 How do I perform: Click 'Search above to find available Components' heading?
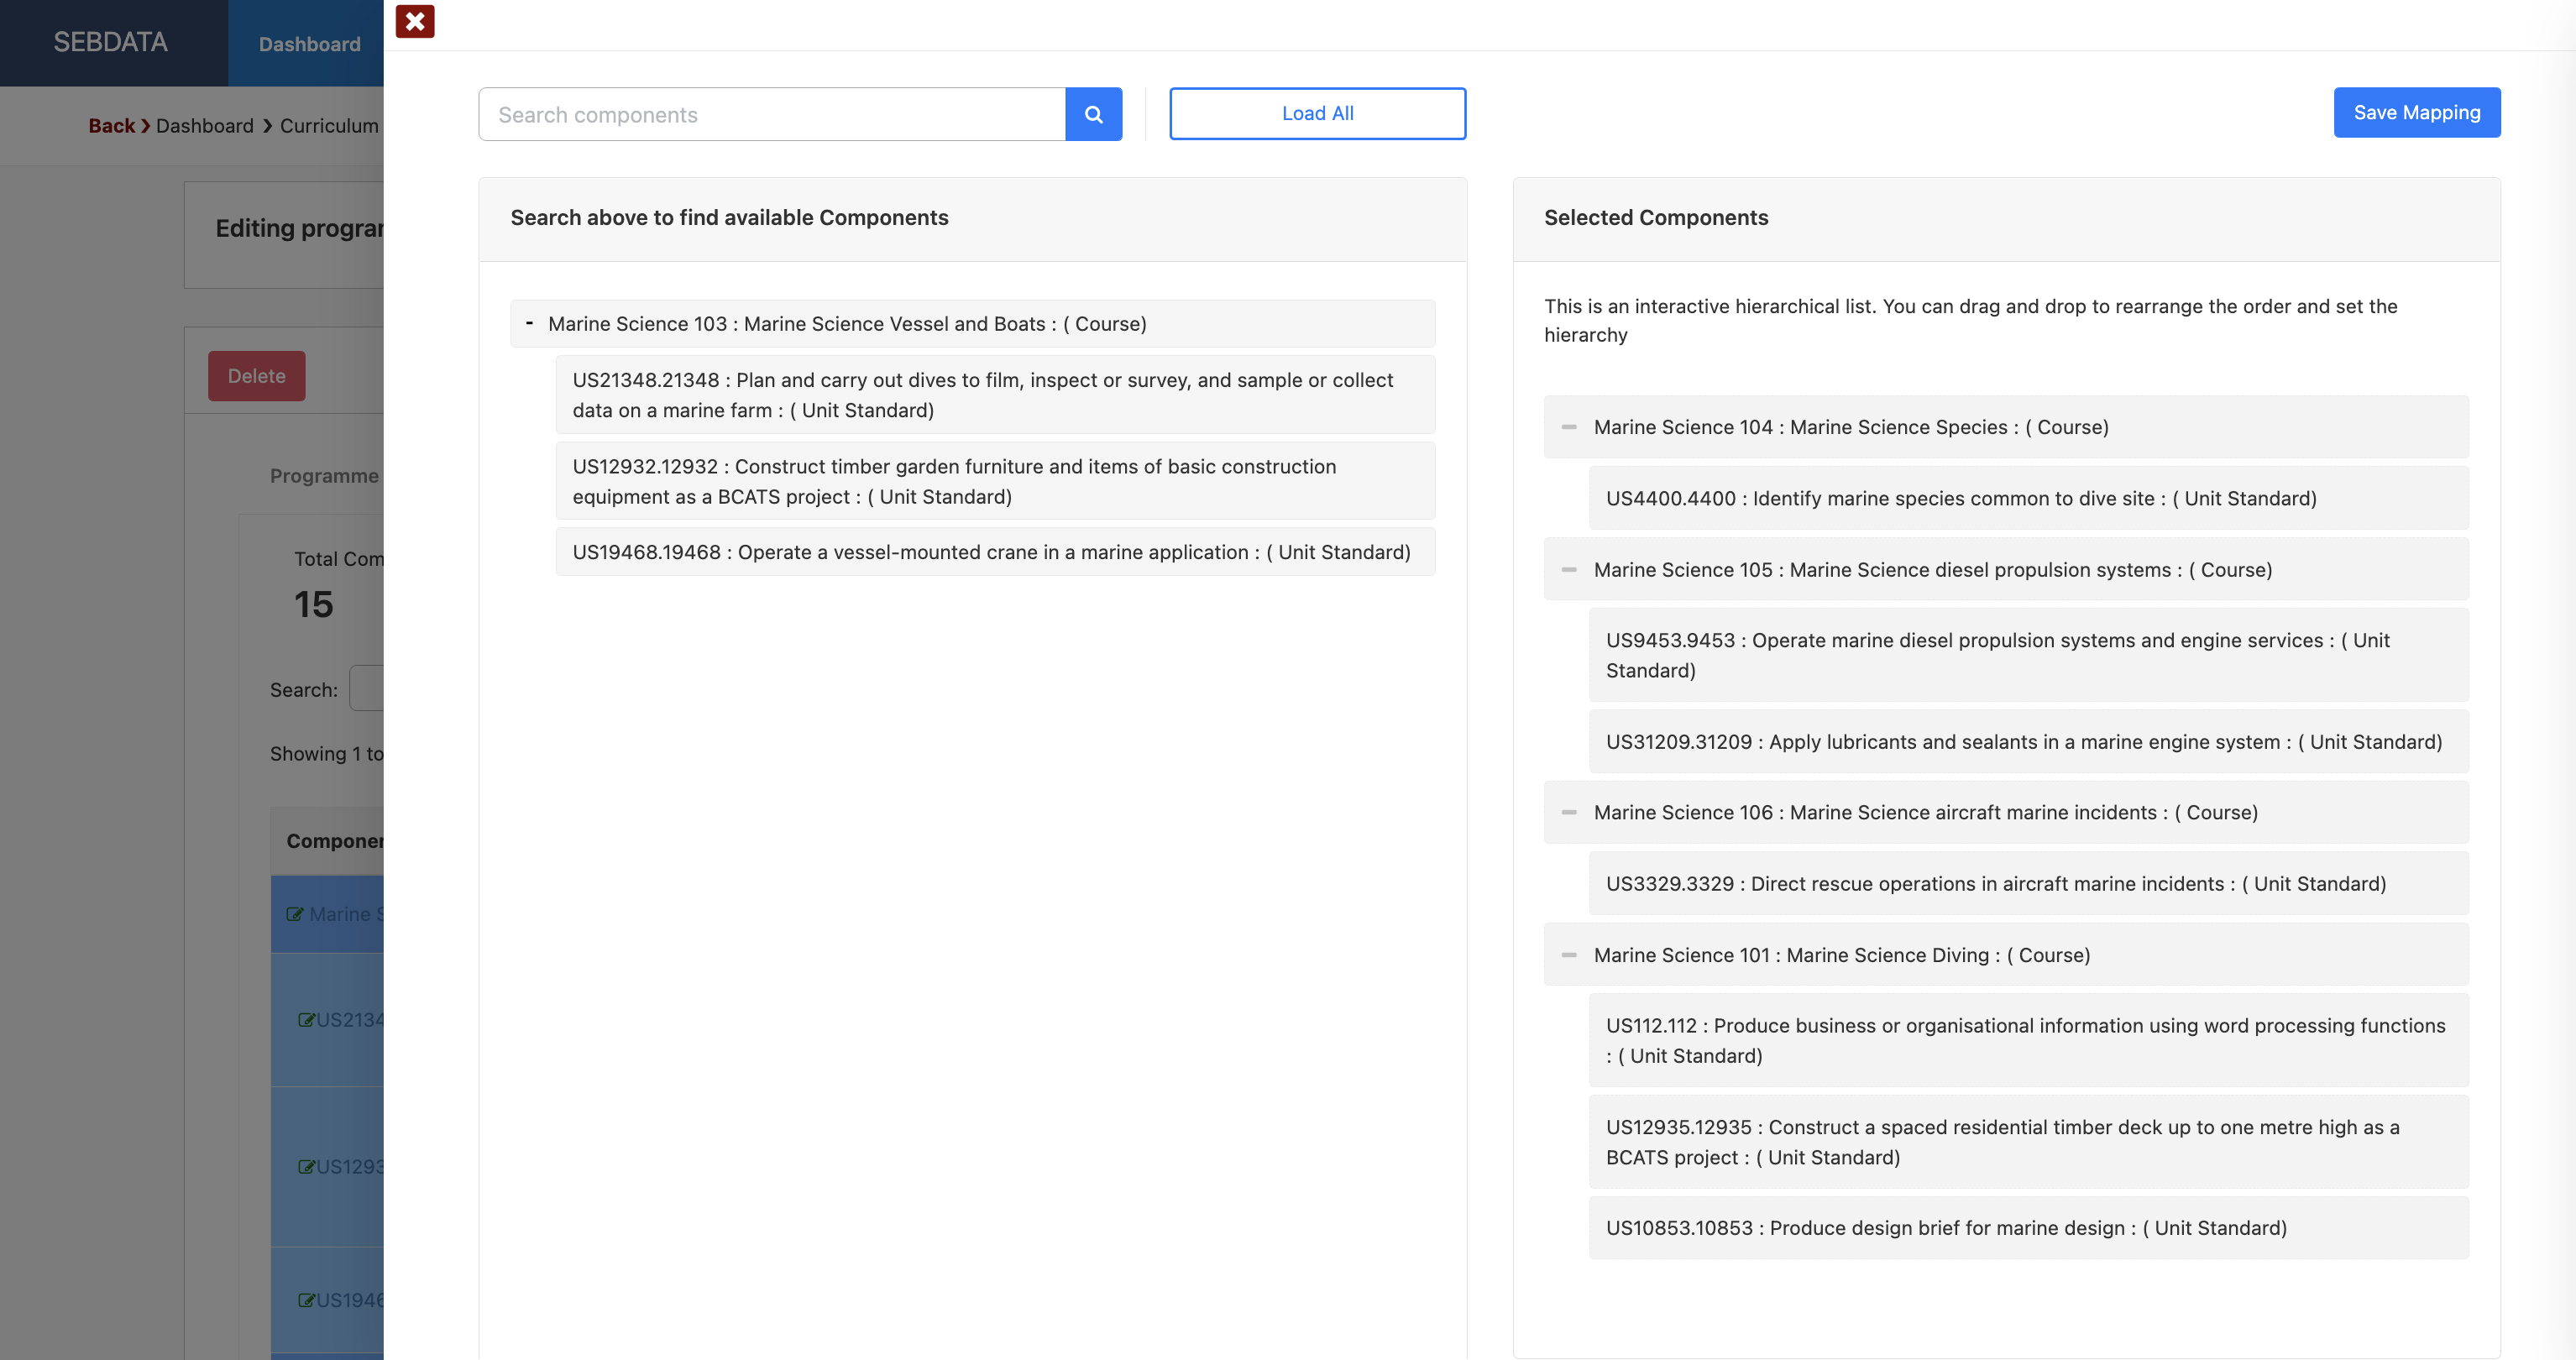click(729, 217)
